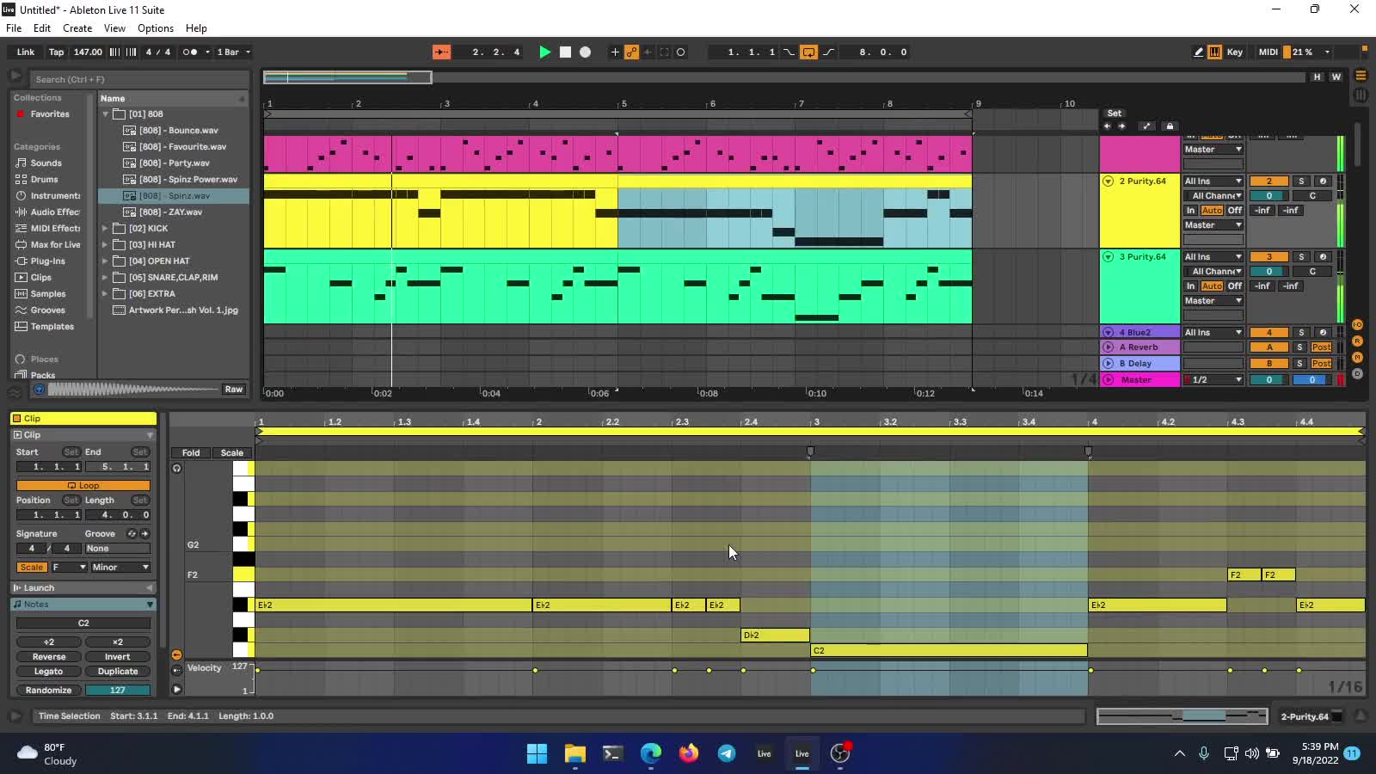Toggle Post on the A Reverb return
Image resolution: width=1376 pixels, height=774 pixels.
click(1321, 347)
